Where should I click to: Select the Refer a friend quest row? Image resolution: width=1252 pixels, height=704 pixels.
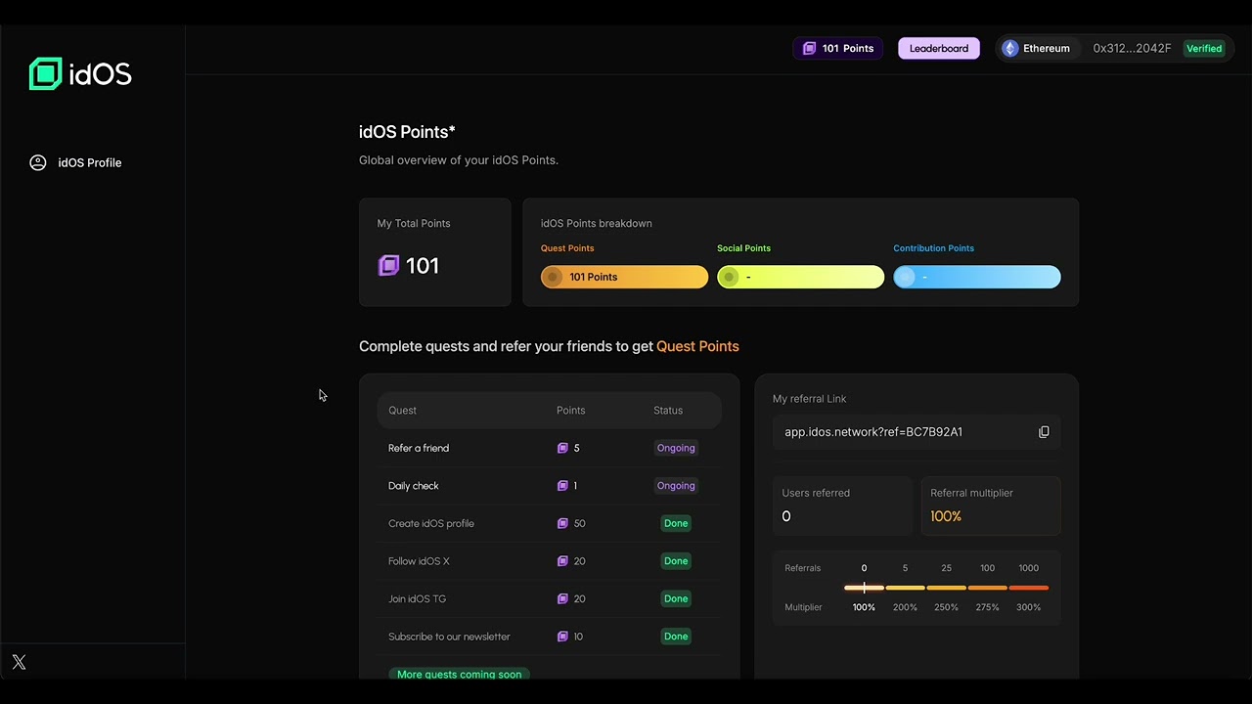click(549, 448)
